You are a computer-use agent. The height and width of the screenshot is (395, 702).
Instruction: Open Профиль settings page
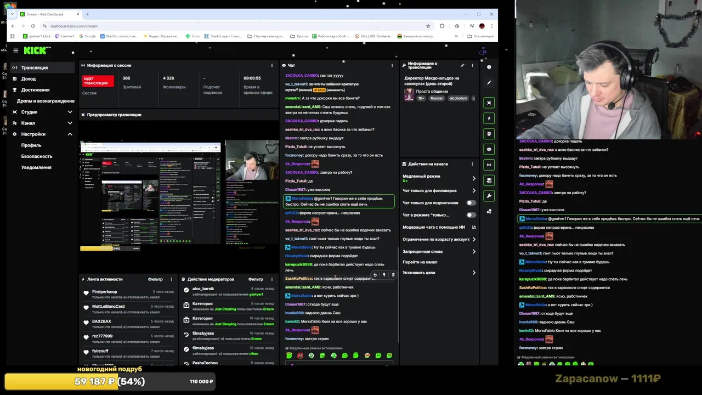[x=31, y=145]
